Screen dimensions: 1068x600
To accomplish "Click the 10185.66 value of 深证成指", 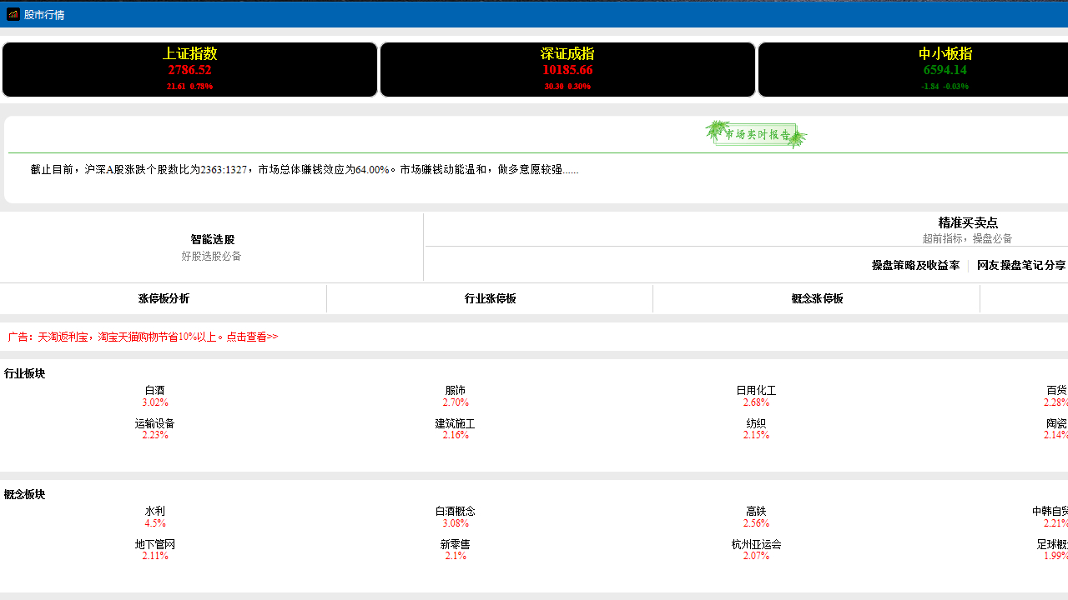I will click(x=567, y=70).
